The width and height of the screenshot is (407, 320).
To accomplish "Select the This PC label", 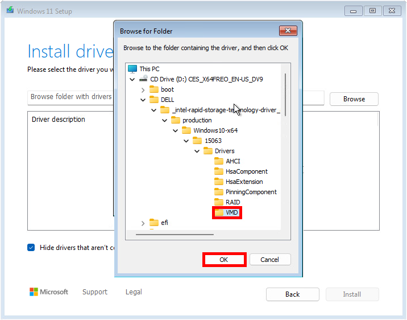I will [x=149, y=69].
